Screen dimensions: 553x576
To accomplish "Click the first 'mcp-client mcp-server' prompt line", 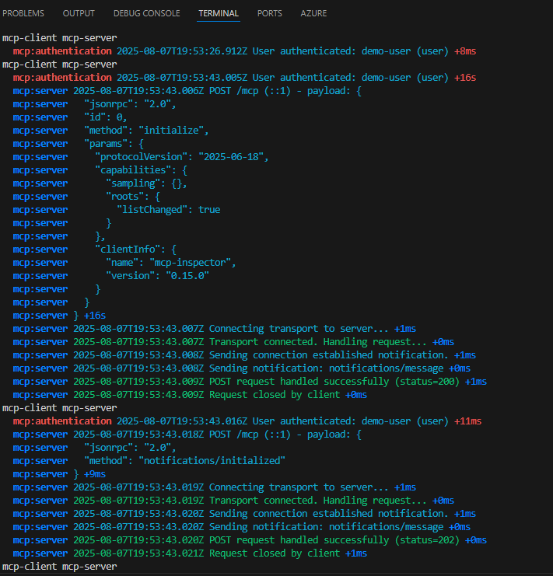I will [60, 38].
